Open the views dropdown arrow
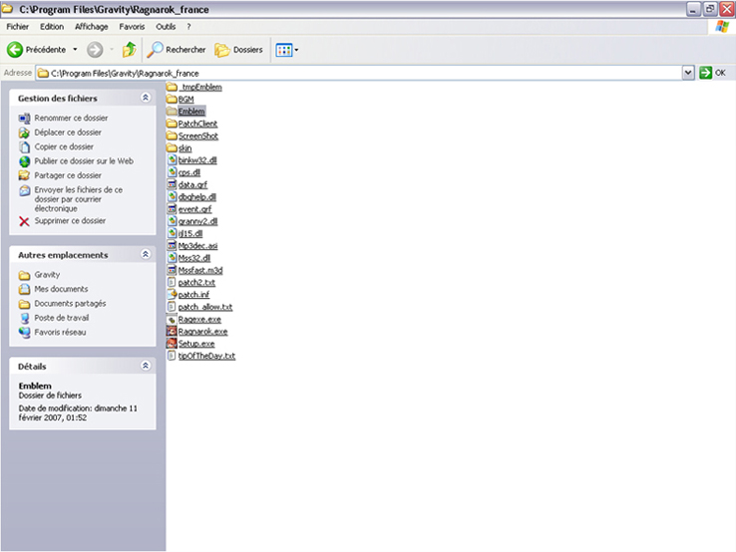 [x=296, y=50]
